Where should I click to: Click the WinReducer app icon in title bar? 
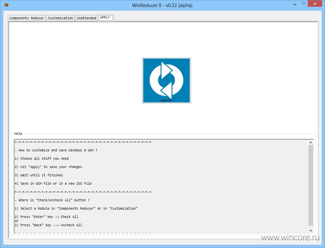coord(6,5)
